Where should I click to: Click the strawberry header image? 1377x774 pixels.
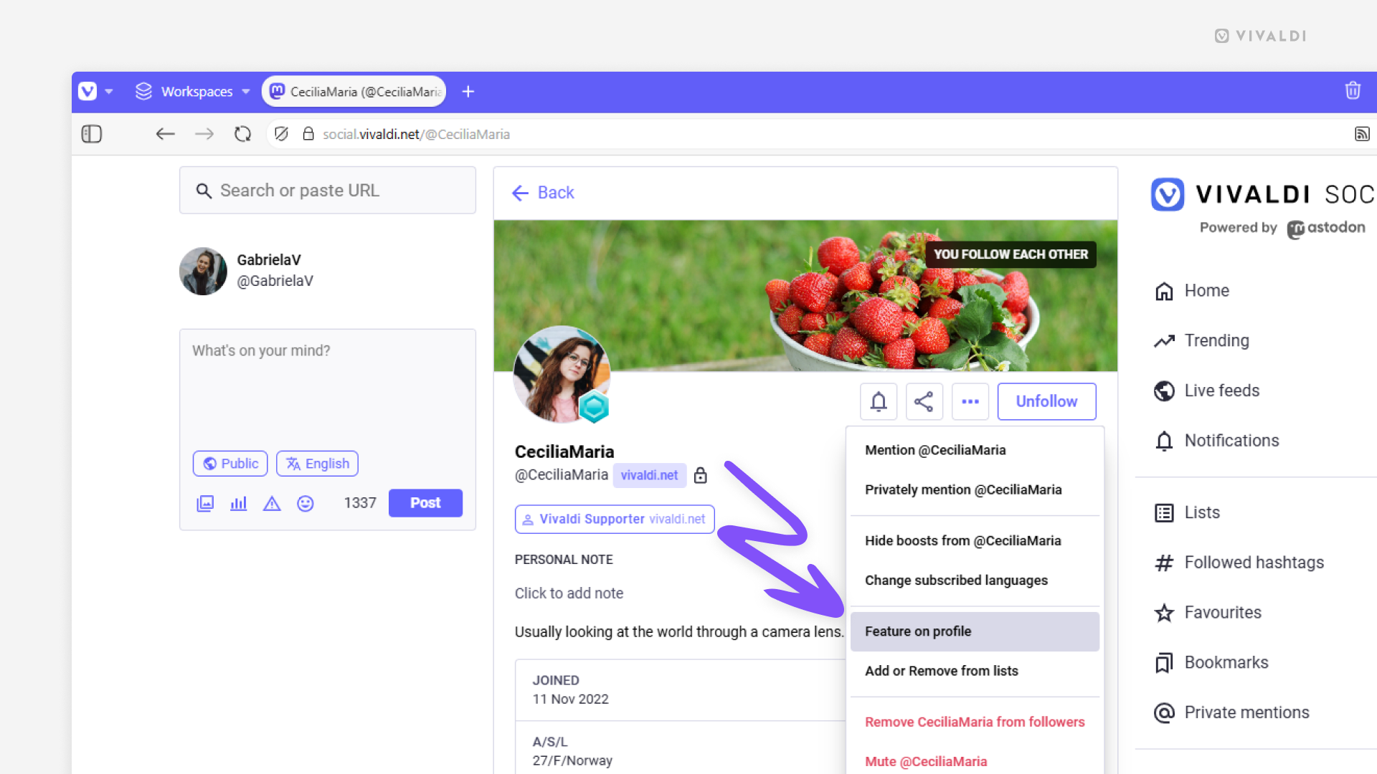[x=805, y=295]
